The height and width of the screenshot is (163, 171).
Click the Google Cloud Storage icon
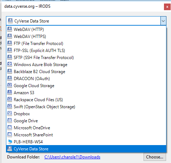click(x=9, y=85)
